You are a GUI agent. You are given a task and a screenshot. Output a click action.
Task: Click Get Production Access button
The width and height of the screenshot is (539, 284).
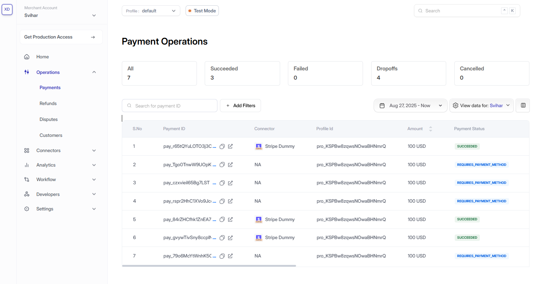click(61, 37)
